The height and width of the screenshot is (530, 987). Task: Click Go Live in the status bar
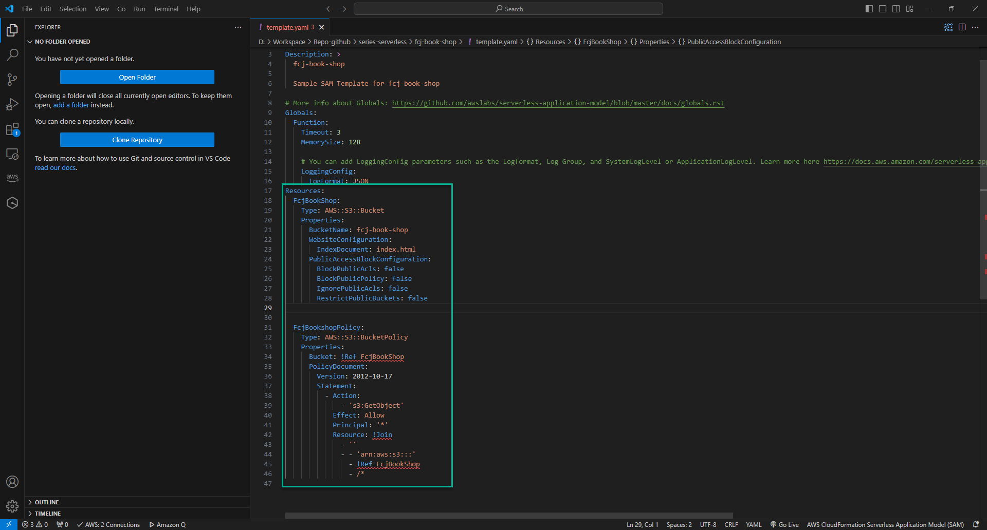784,524
